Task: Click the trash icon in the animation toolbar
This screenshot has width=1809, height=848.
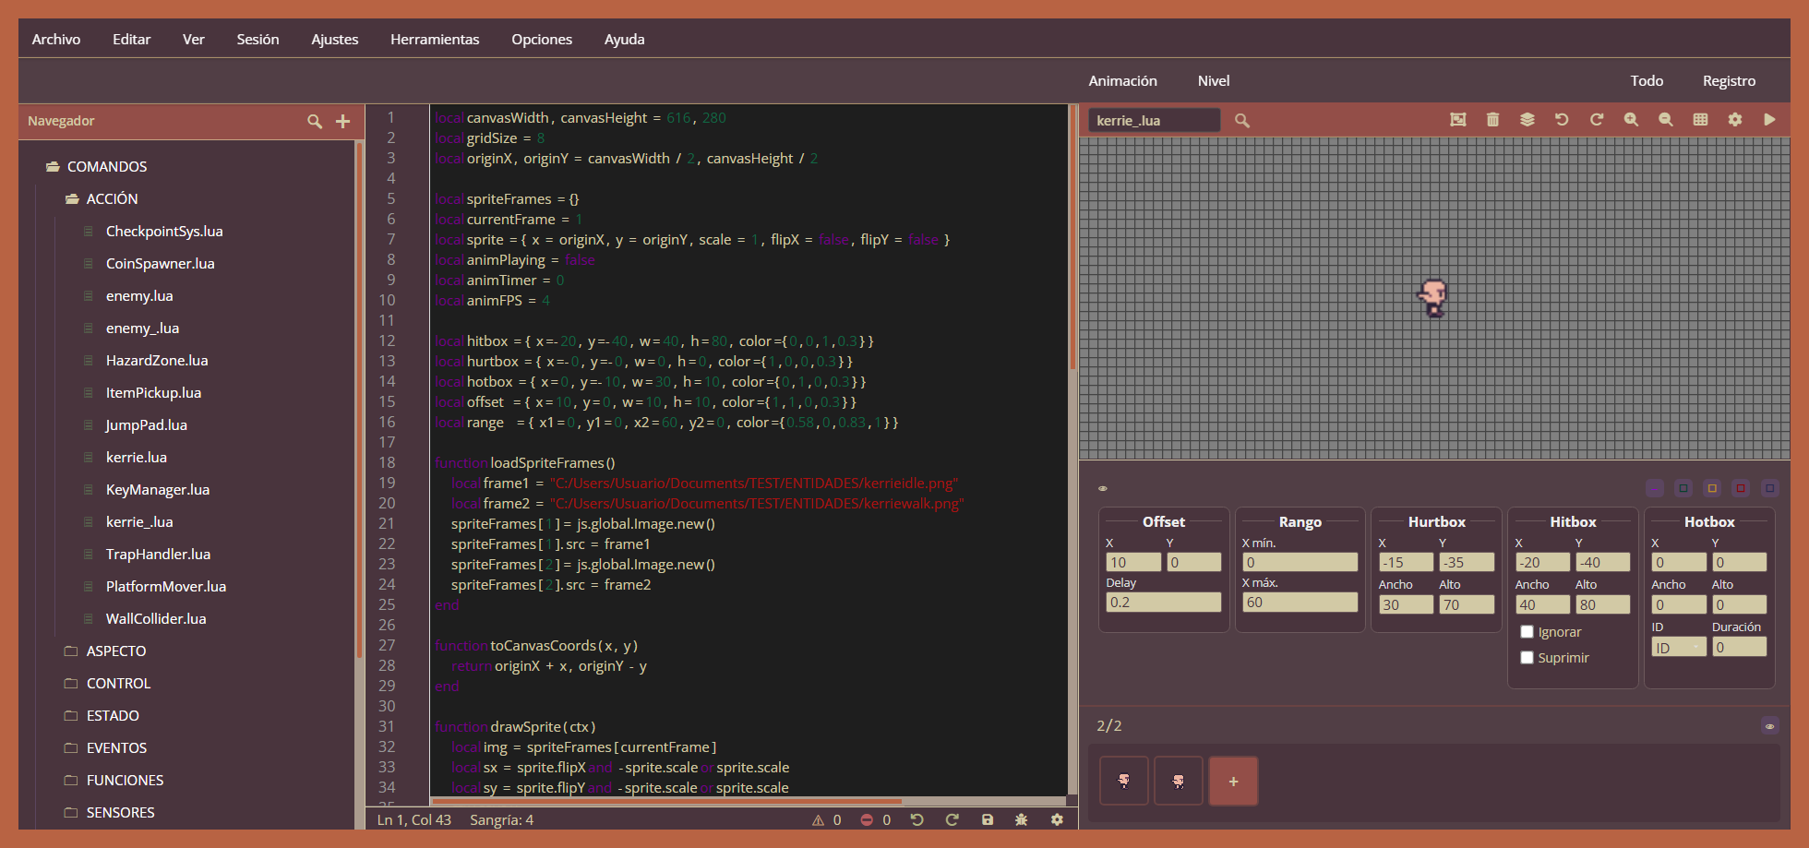Action: pyautogui.click(x=1492, y=120)
